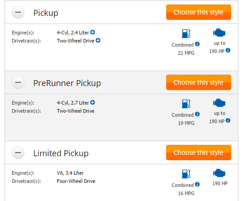This screenshot has width=242, height=201.
Task: Click the engine icon for Limited Pickup
Action: pos(219,173)
